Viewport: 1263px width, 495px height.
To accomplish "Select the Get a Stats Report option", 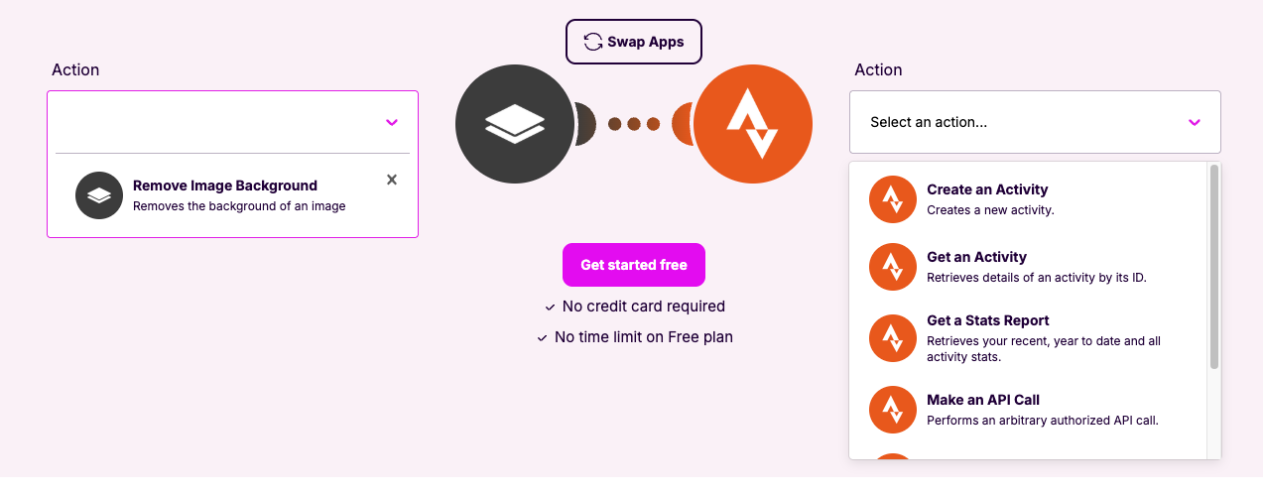I will click(987, 320).
